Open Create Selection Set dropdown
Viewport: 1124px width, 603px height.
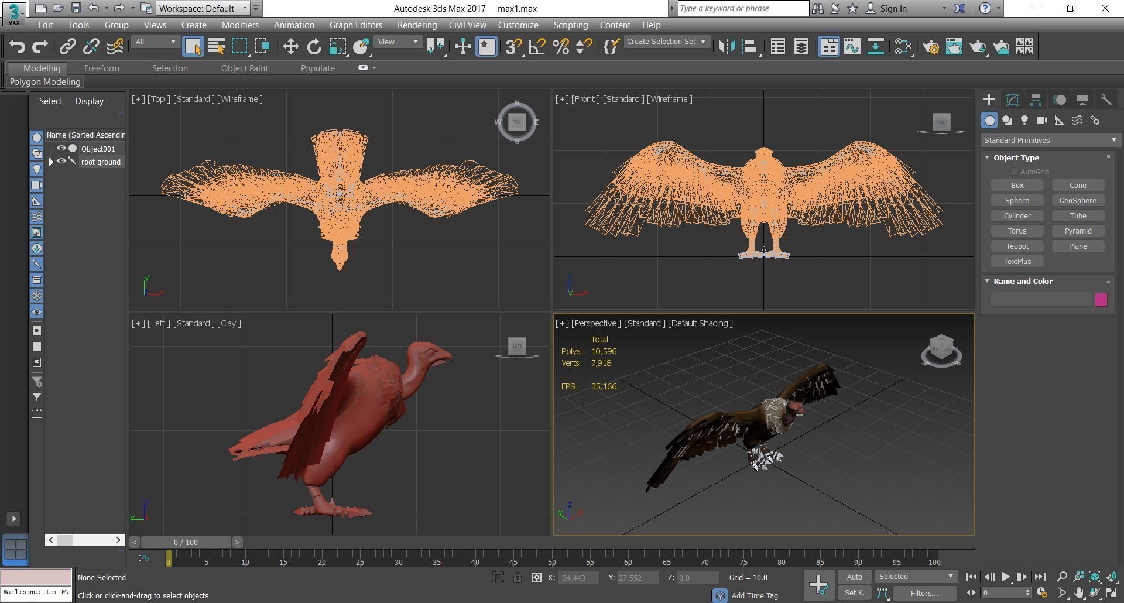tap(667, 42)
